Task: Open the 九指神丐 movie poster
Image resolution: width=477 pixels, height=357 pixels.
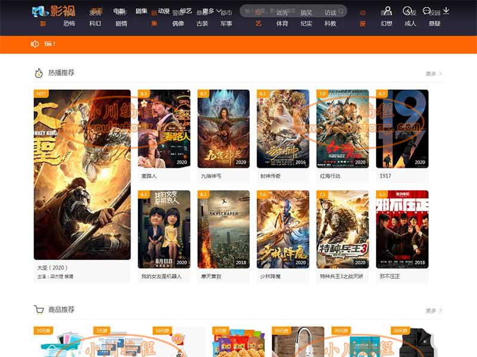Action: pyautogui.click(x=224, y=129)
